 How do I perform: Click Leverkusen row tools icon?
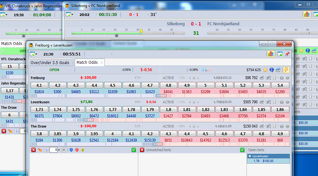point(269,102)
